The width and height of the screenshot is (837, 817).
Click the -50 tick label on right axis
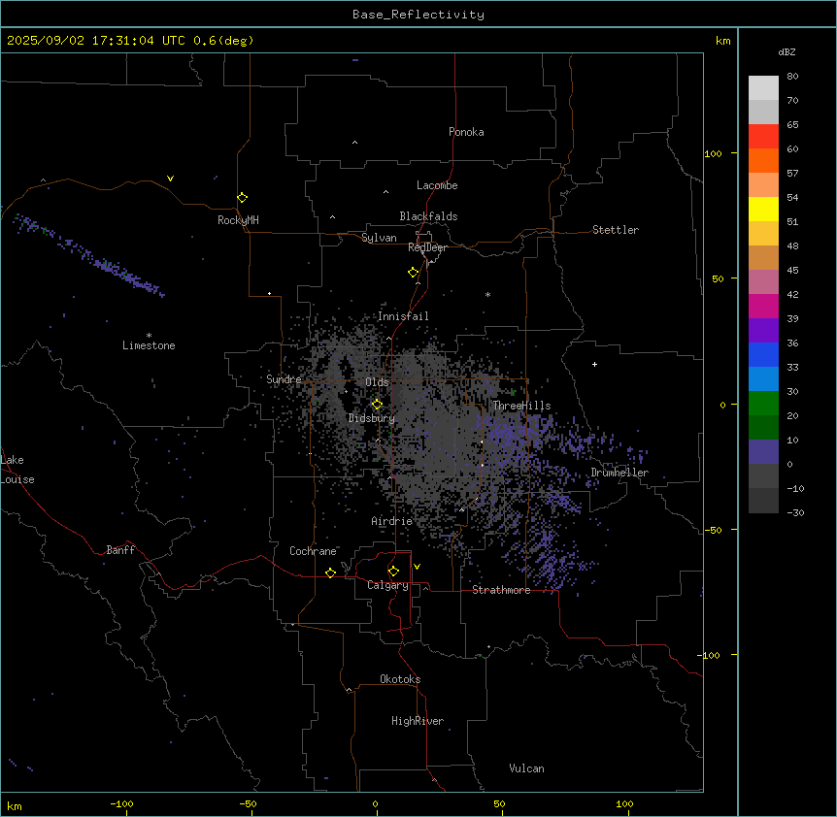pyautogui.click(x=713, y=530)
